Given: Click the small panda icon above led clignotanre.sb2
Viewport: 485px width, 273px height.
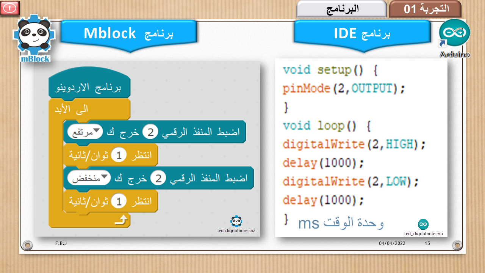Looking at the screenshot, I should click(236, 221).
